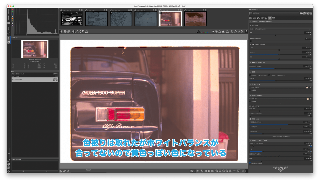Open the Transform tools tab

[266, 18]
